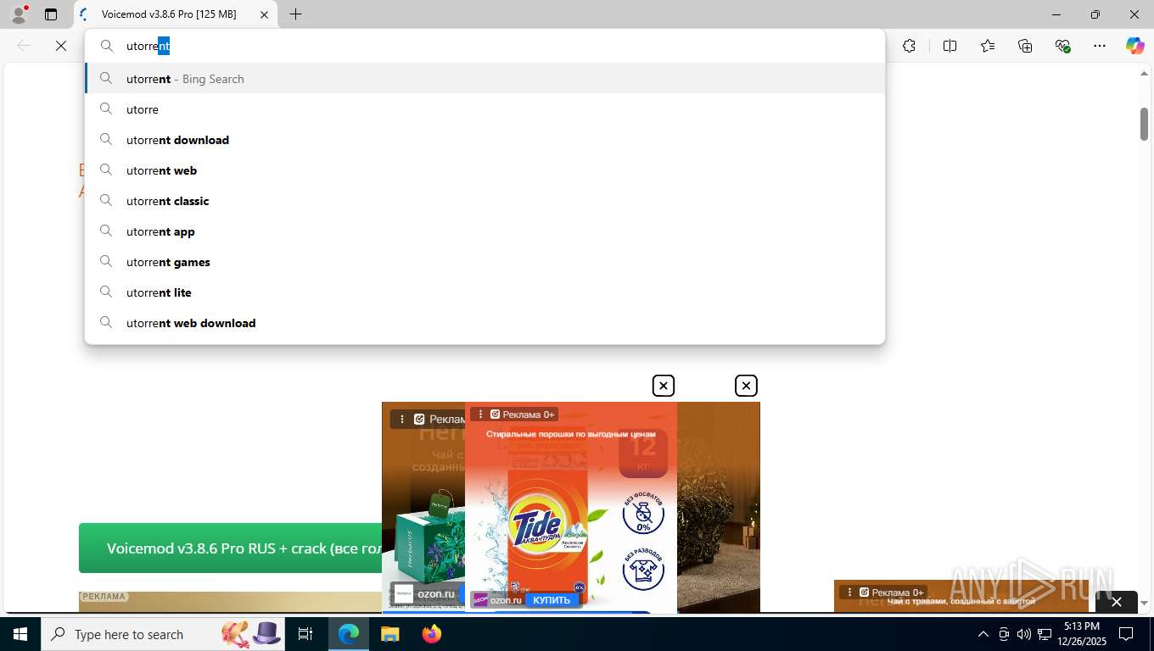Stop loading the page
1154x651 pixels.
[x=61, y=46]
